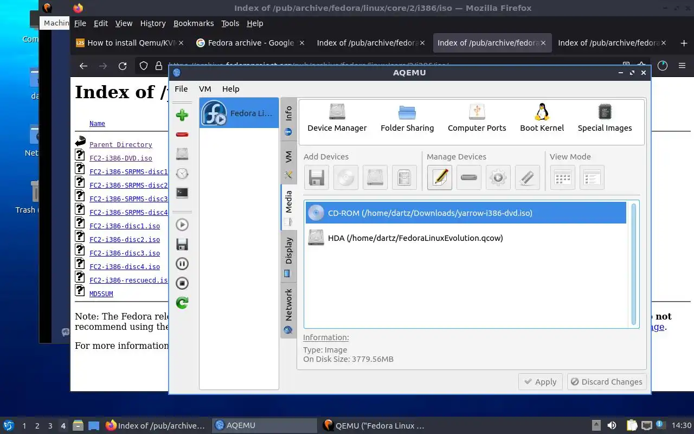Open the Display tab
The height and width of the screenshot is (434, 694).
pos(288,257)
